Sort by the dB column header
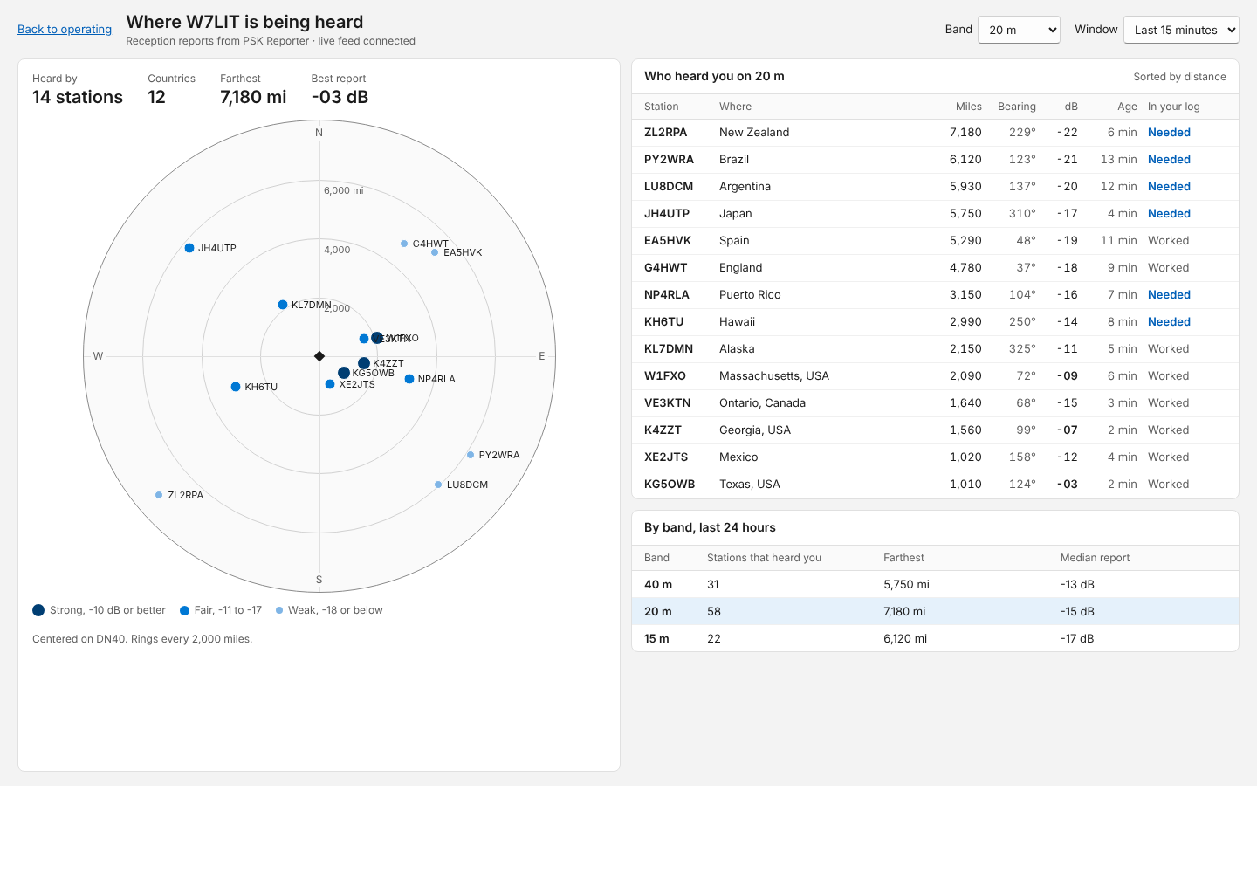Screen dimensions: 1257x873 point(1071,107)
